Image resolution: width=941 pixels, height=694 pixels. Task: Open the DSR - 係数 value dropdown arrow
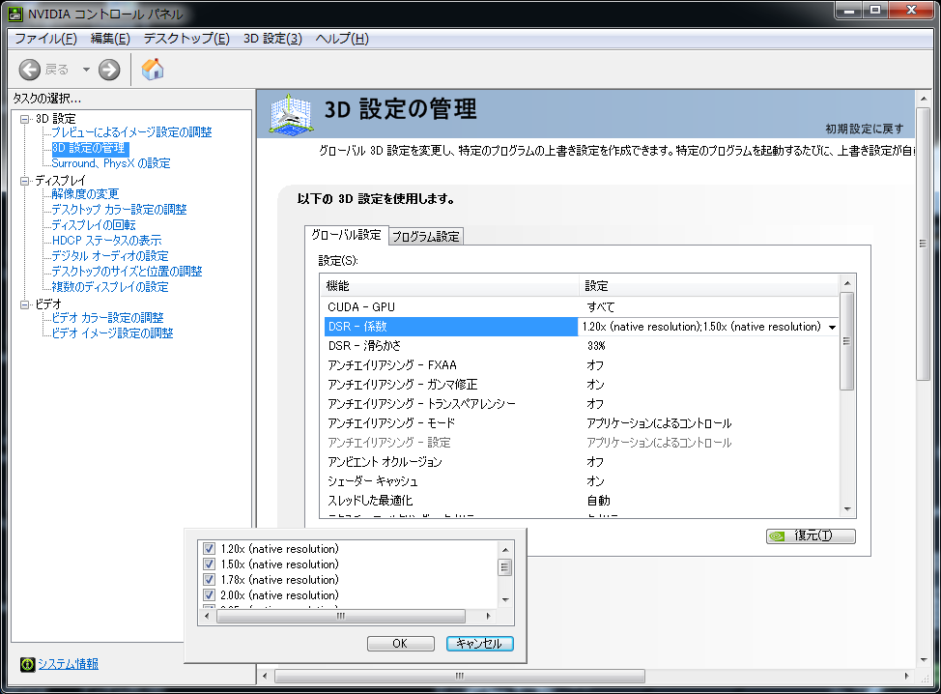point(833,328)
